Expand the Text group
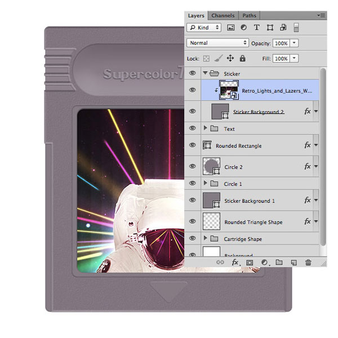Screen dimensions: 338x338 click(205, 128)
